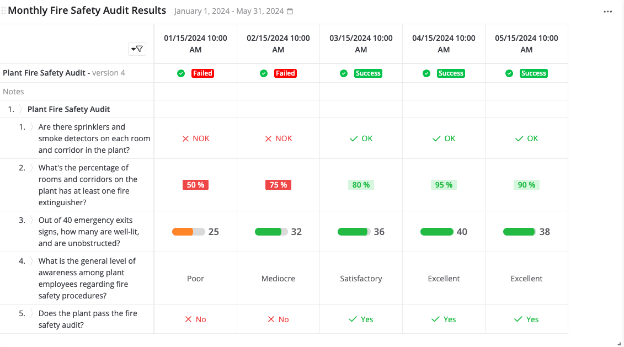Image resolution: width=624 pixels, height=347 pixels.
Task: Click the Success badge on 03/15/2024 column
Action: (367, 73)
